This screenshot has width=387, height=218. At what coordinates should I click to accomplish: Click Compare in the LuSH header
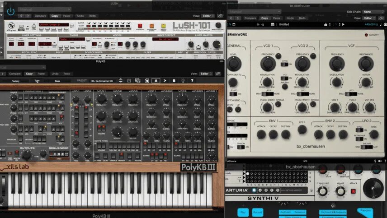(40, 16)
